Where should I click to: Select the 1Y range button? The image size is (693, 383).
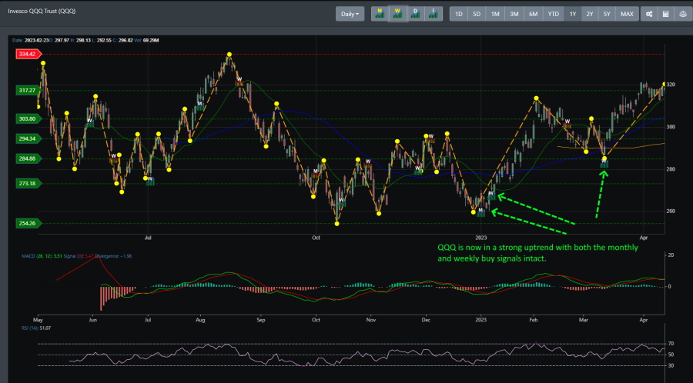(573, 14)
